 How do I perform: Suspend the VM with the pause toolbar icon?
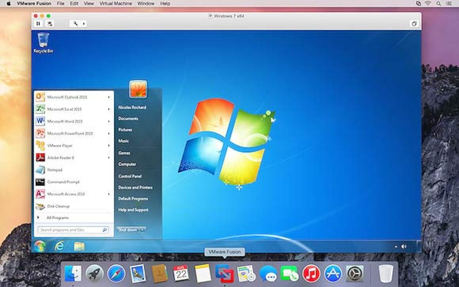pos(38,23)
